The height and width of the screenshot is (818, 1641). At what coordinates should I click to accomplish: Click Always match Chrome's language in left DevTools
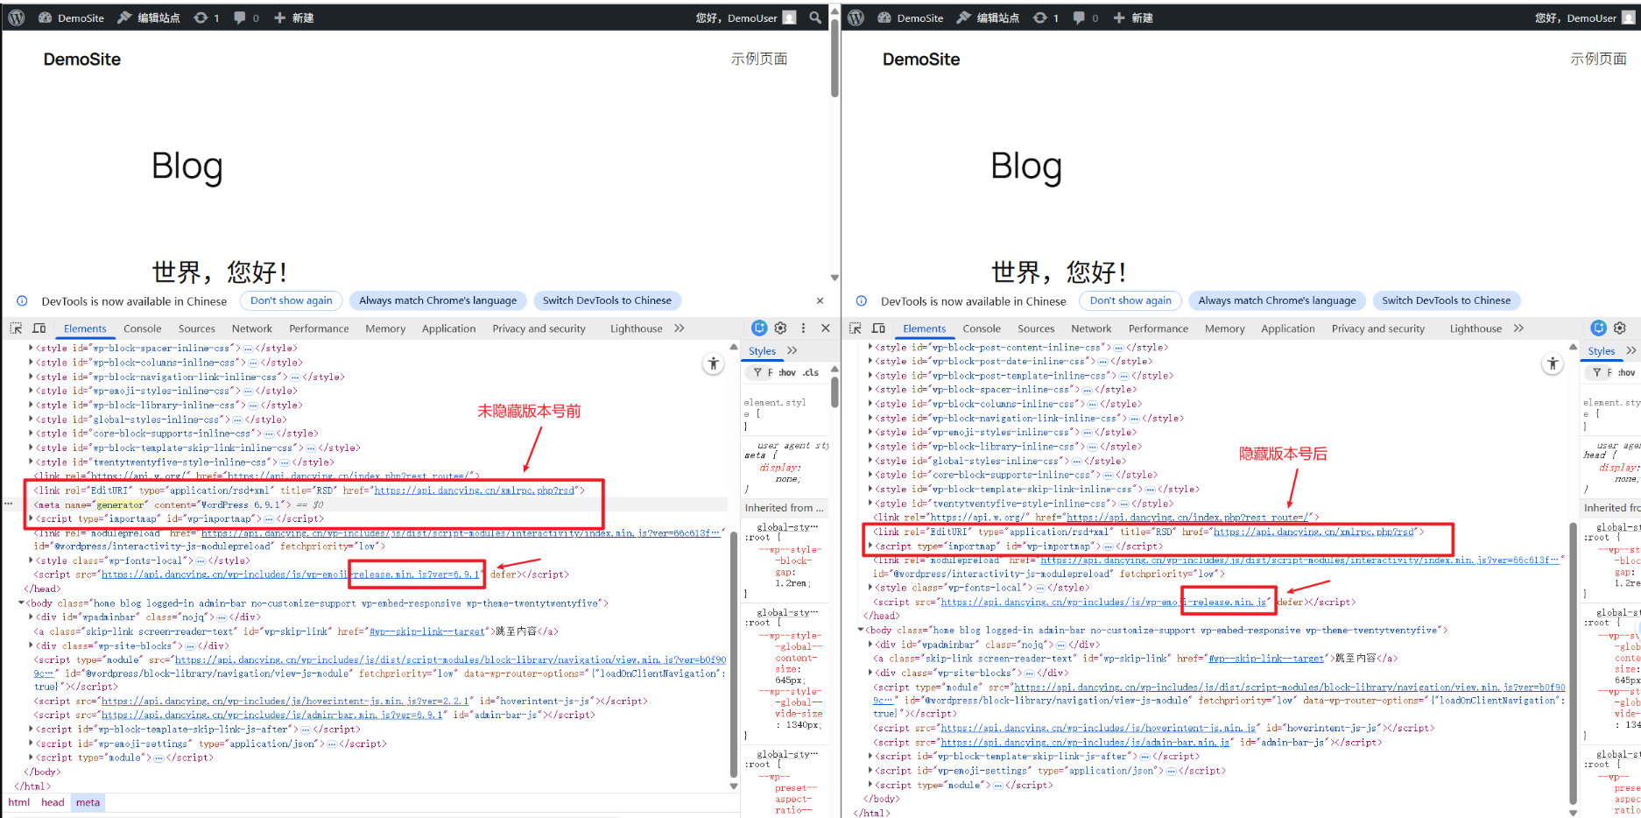pyautogui.click(x=438, y=300)
